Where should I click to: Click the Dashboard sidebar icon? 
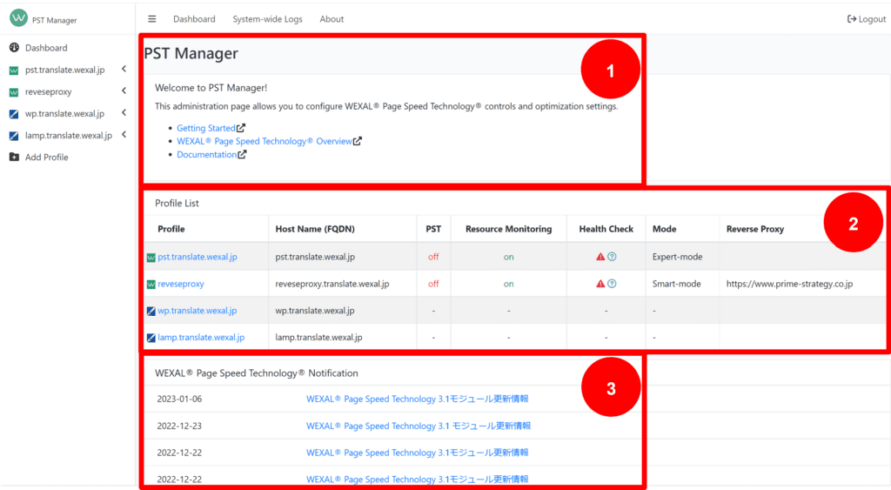coord(14,48)
